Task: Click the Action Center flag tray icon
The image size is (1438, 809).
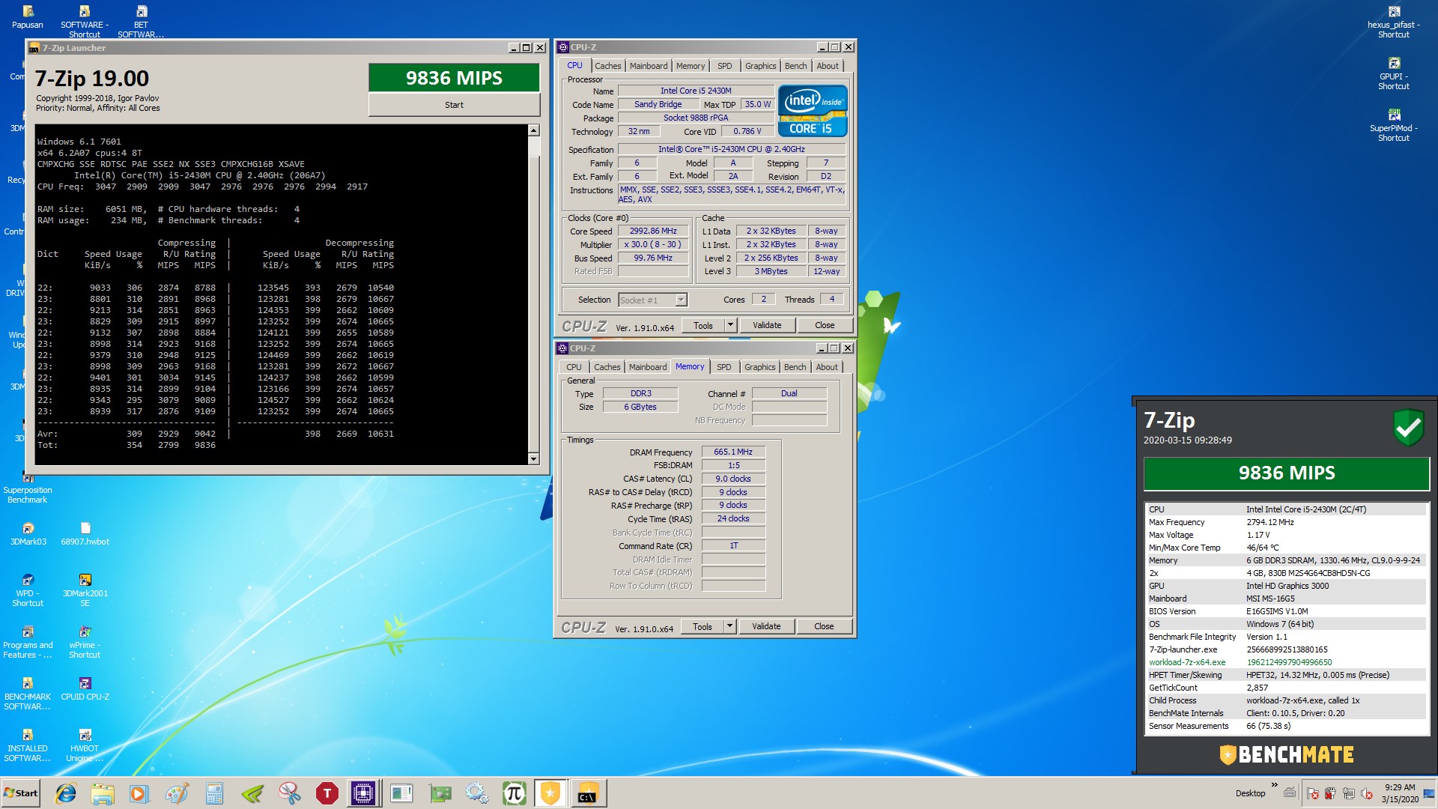Action: (x=1313, y=793)
